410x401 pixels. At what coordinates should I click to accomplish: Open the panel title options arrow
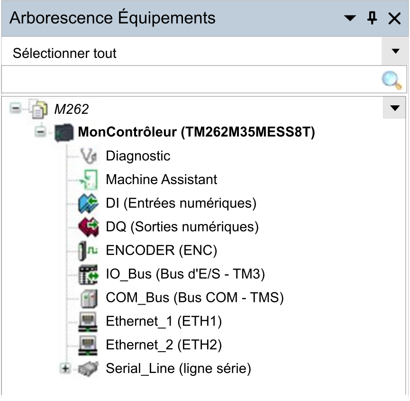pyautogui.click(x=350, y=18)
